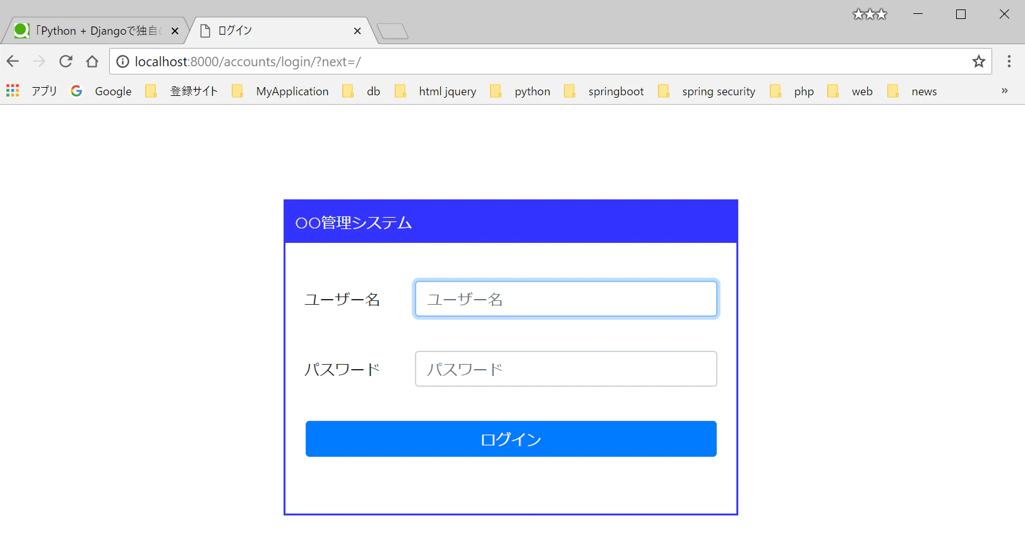Open the Google bookmark
This screenshot has width=1025, height=547.
click(x=101, y=91)
